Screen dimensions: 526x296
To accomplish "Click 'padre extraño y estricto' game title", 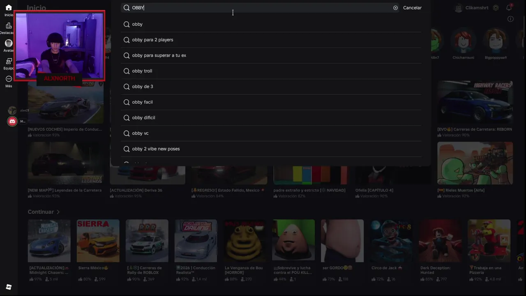I will click(x=309, y=190).
